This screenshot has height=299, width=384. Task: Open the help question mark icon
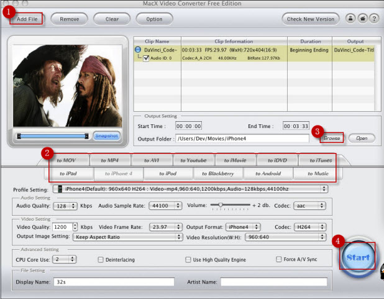pos(374,19)
